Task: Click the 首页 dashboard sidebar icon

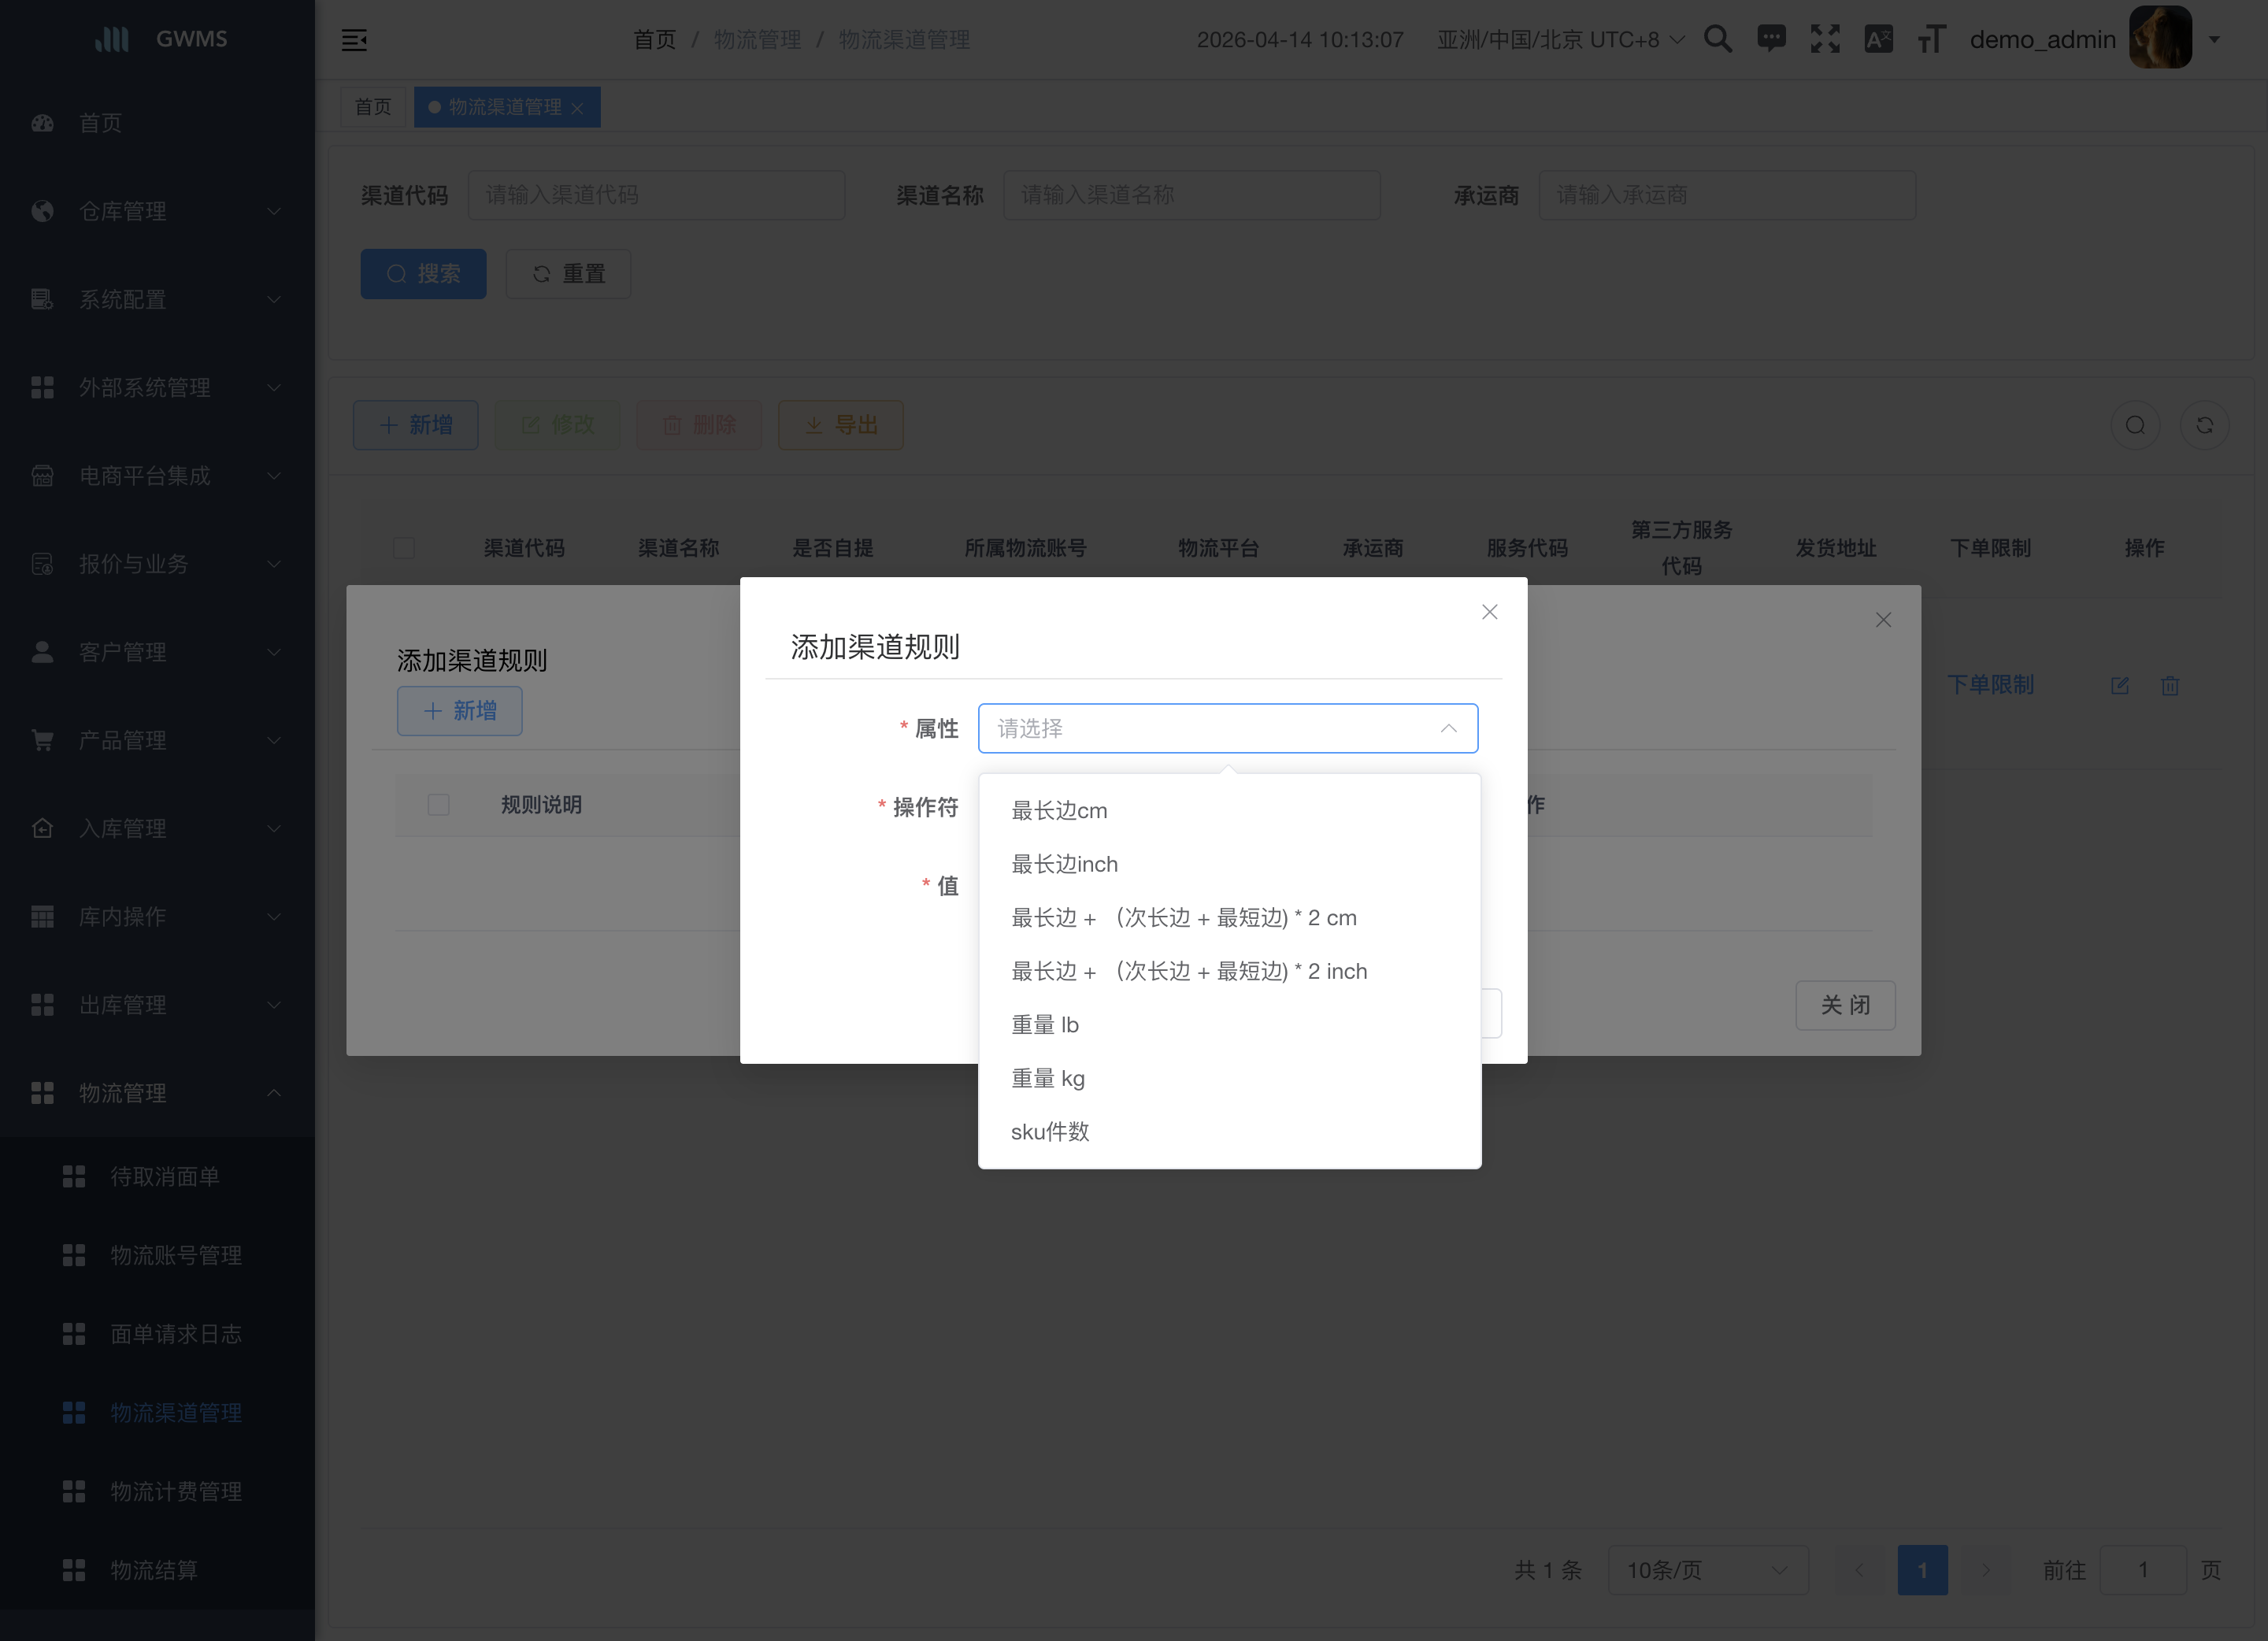Action: tap(42, 123)
